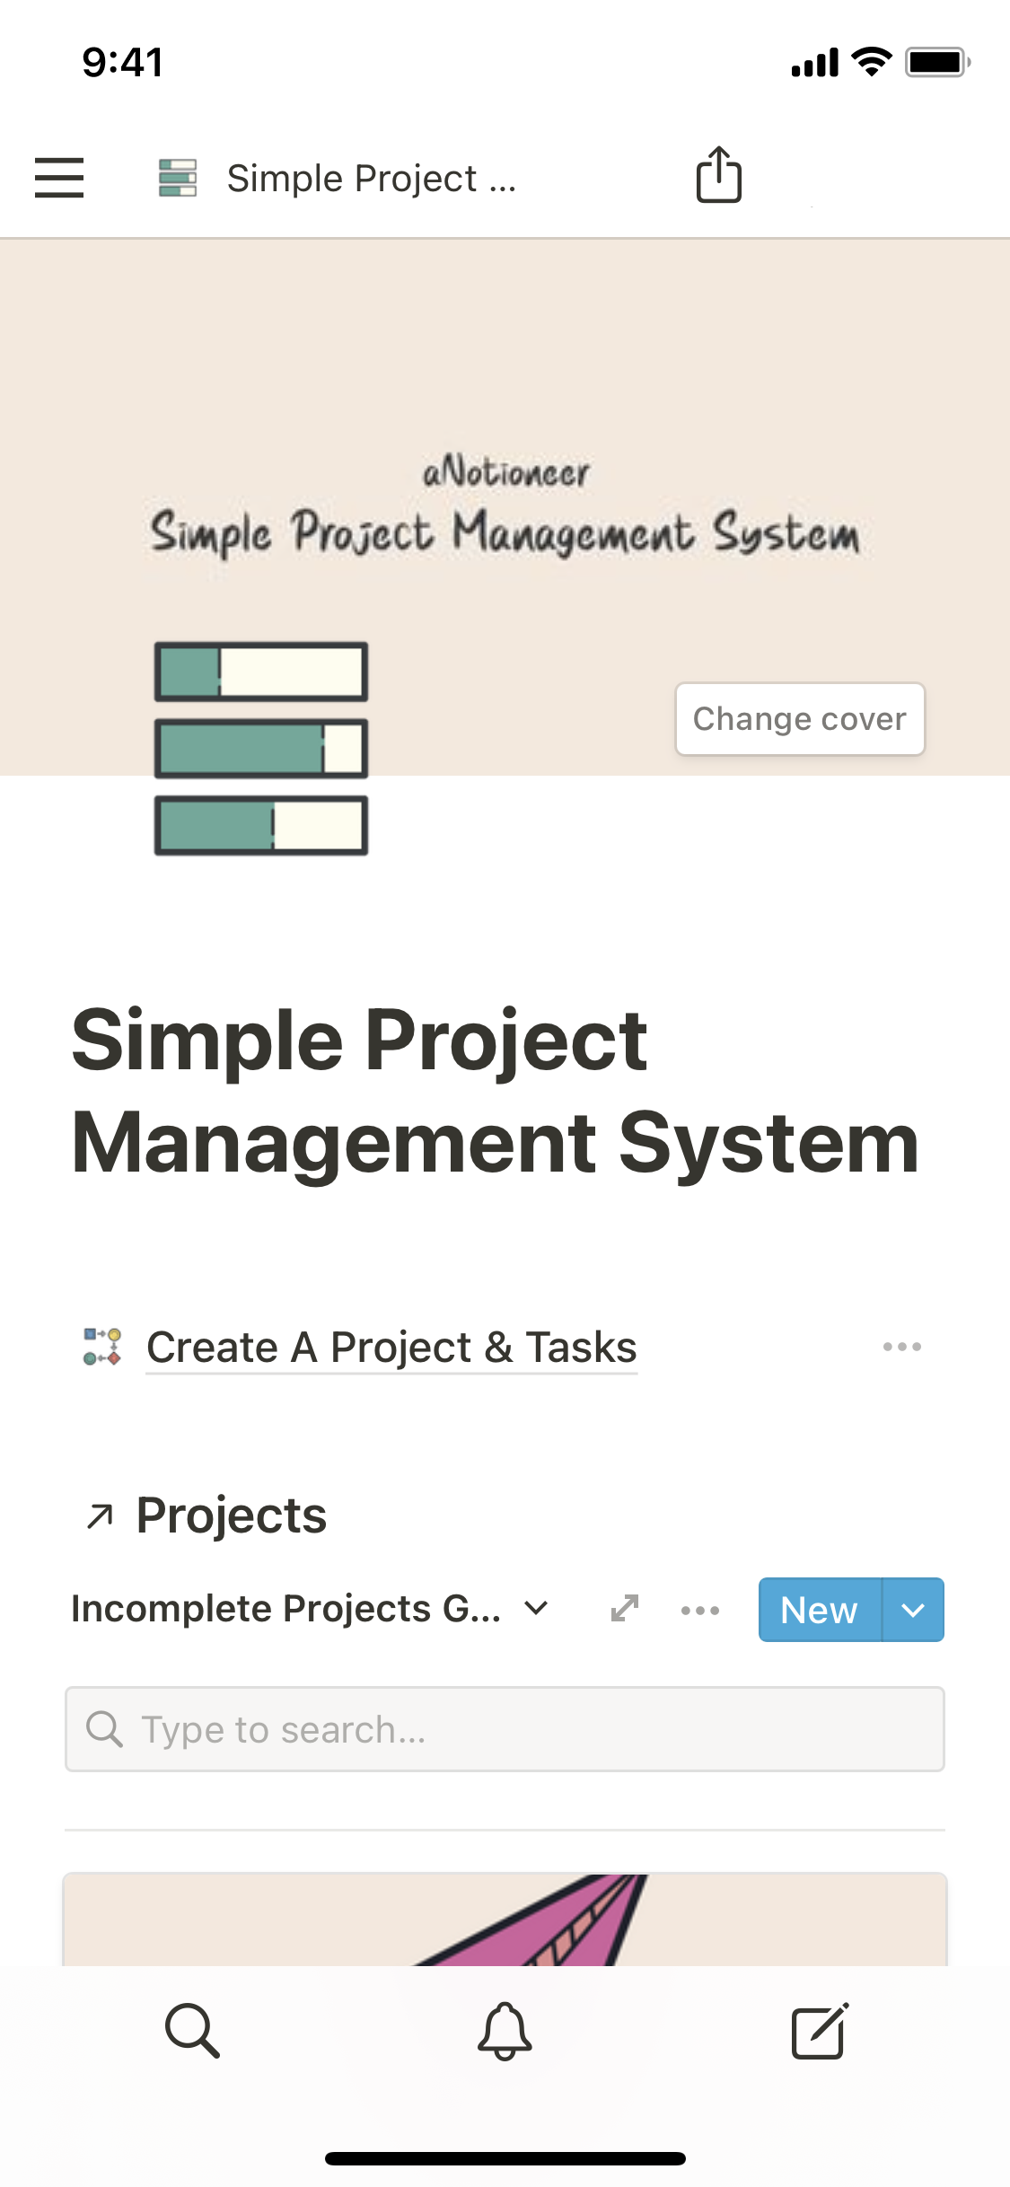Screen dimensions: 1010x2187
Task: Tap the share icon in header
Action: coord(718,175)
